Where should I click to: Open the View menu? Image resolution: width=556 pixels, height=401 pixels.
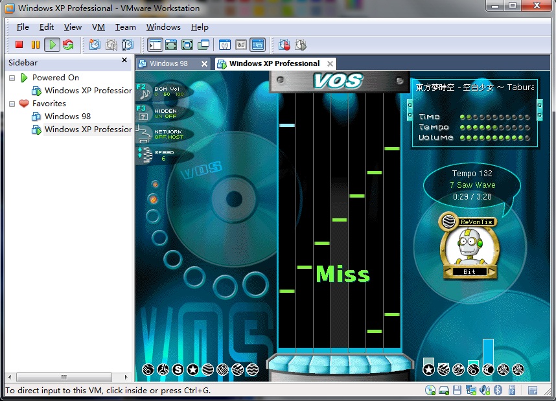[73, 27]
